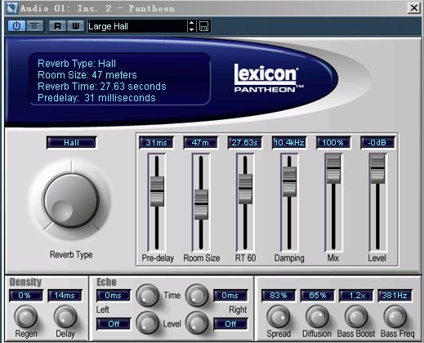Open the Large Hall preset dropdown
The height and width of the screenshot is (343, 424).
pyautogui.click(x=137, y=26)
